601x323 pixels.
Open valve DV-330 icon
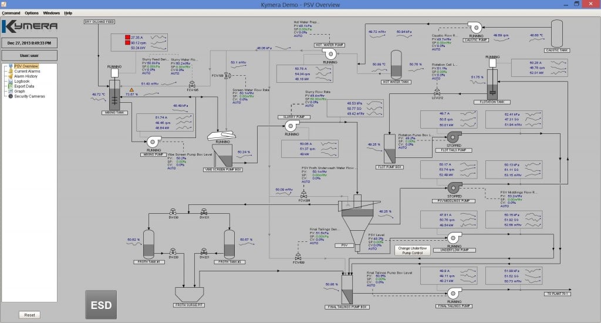tap(173, 212)
